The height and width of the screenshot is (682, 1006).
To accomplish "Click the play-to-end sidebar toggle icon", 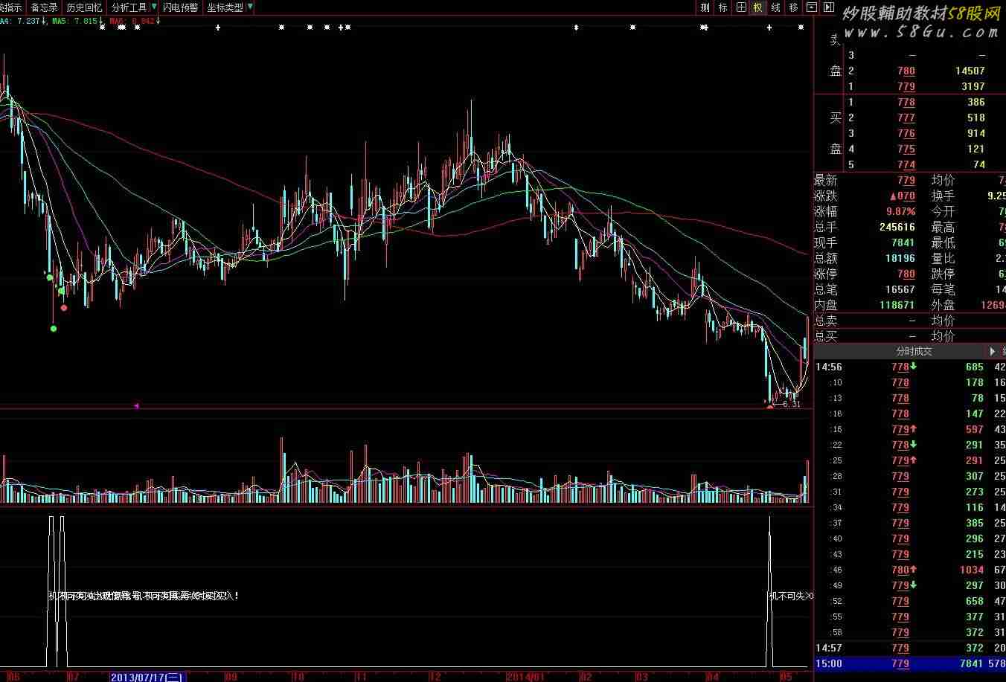I will click(x=828, y=7).
